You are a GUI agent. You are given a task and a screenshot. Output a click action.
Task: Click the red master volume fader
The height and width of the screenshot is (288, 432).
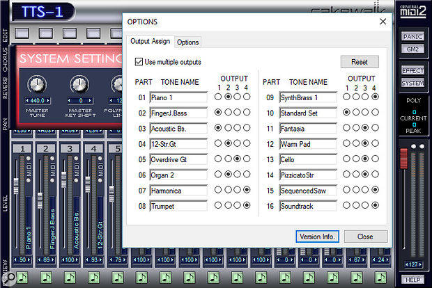[403, 159]
